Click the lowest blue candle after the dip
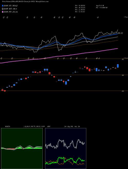Screen dimensions: 128x169 tap(66, 83)
